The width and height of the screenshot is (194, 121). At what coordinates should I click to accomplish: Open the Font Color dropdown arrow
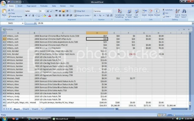tap(52, 16)
